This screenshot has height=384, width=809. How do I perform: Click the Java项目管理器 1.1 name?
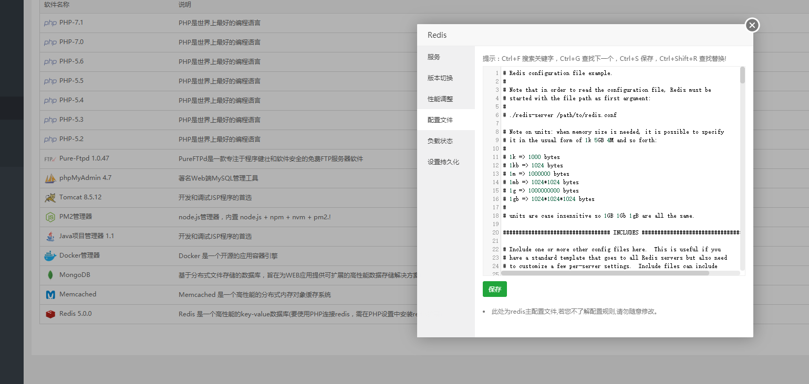(87, 236)
